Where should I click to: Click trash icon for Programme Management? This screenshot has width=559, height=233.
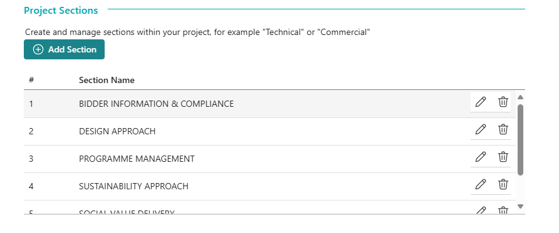(x=503, y=157)
